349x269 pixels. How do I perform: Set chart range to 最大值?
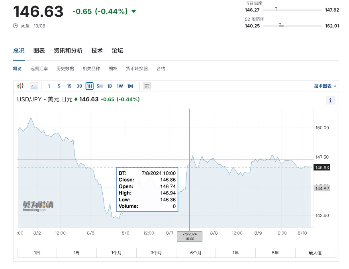[315, 253]
